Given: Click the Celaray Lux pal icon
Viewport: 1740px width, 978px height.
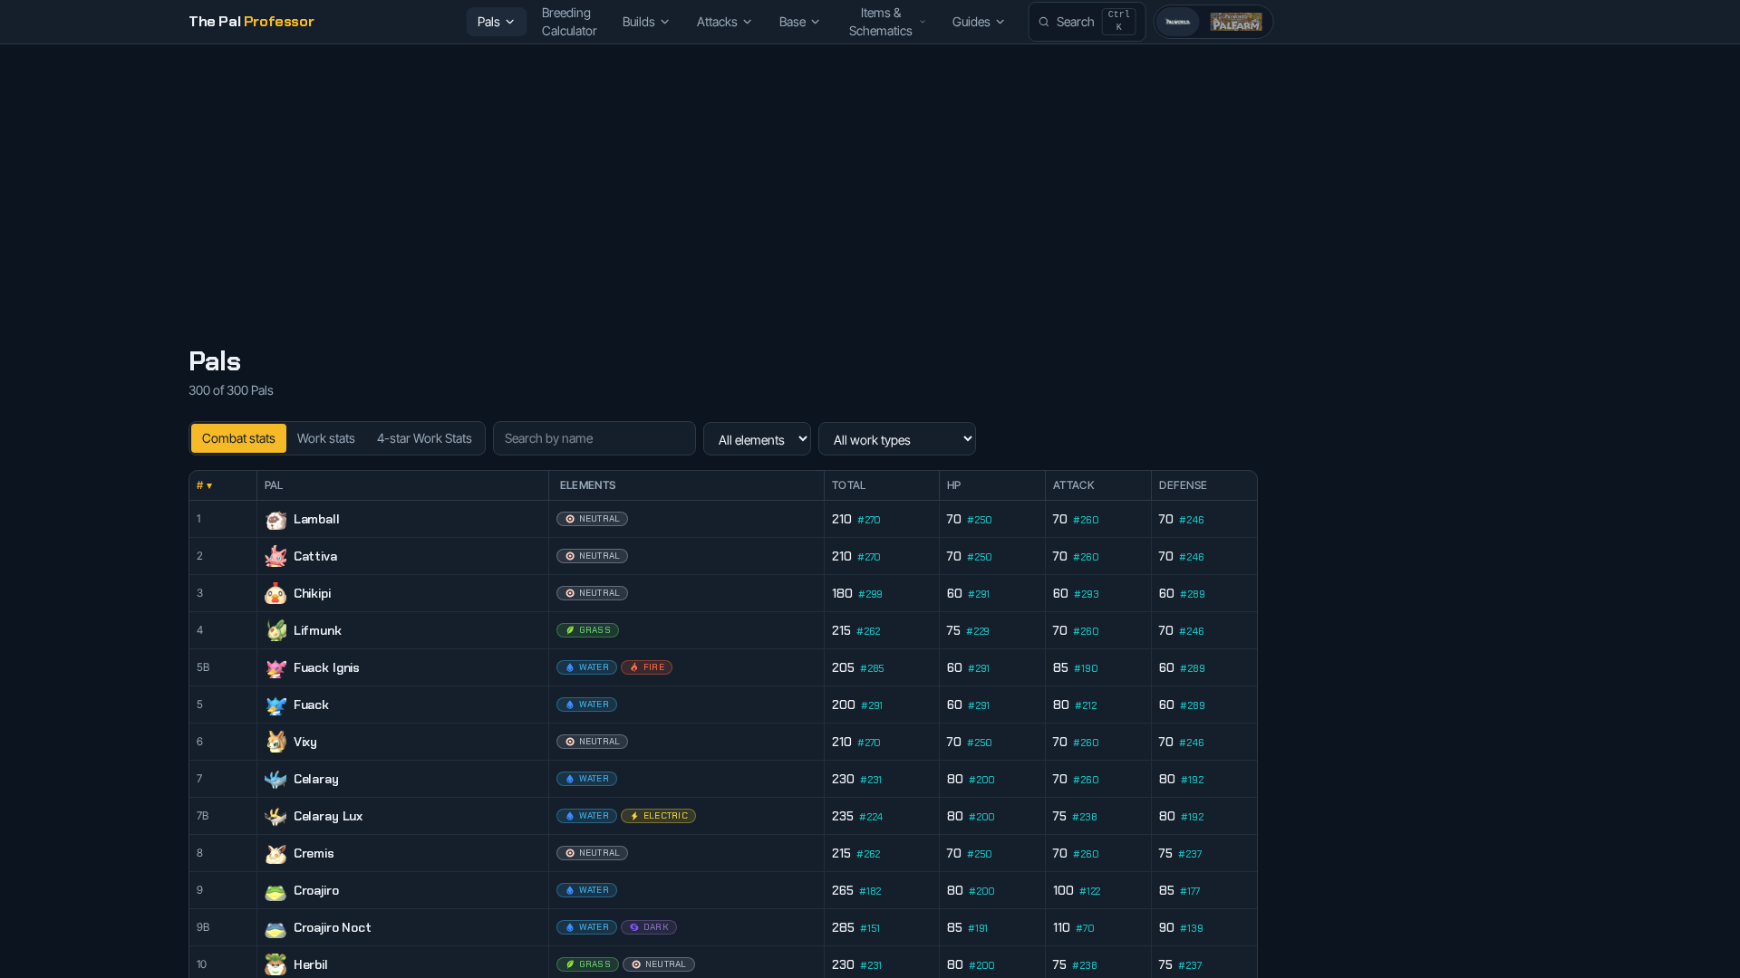Looking at the screenshot, I should (x=275, y=817).
